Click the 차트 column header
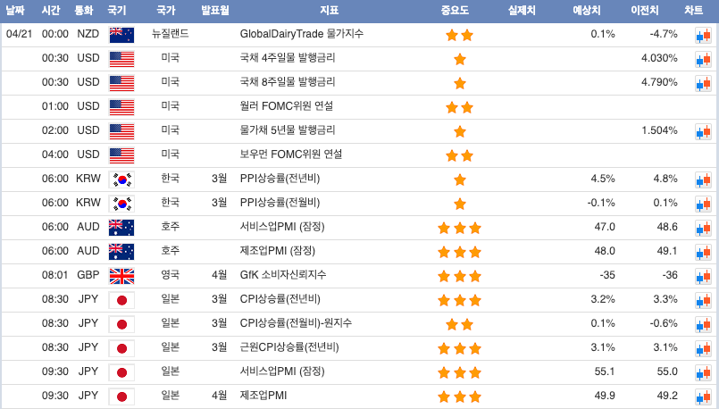 point(694,11)
